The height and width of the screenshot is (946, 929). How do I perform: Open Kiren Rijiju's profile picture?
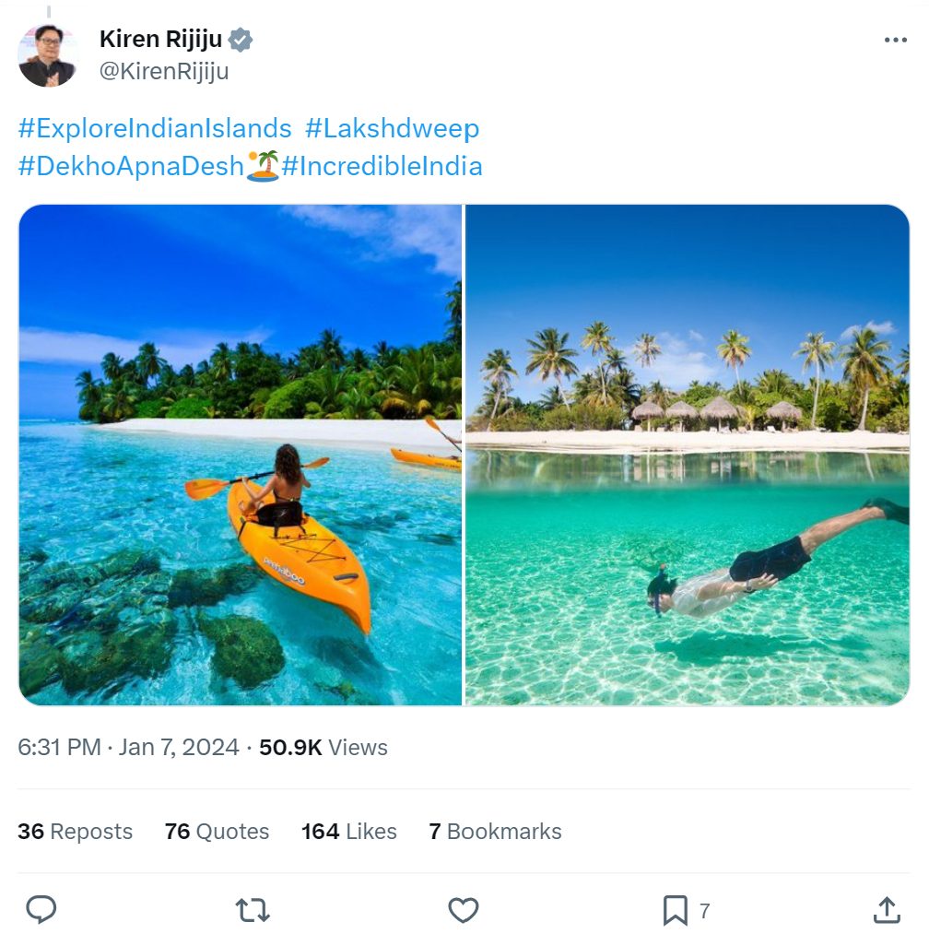47,55
